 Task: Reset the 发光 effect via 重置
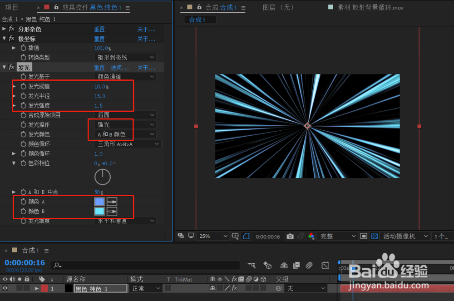[x=99, y=68]
